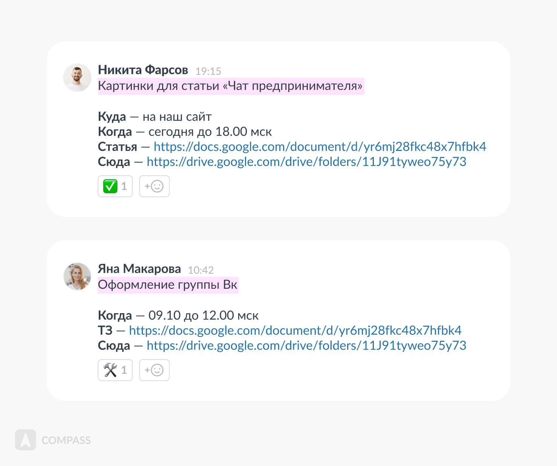
Task: Click the name Никита Фарсов
Action: 143,70
